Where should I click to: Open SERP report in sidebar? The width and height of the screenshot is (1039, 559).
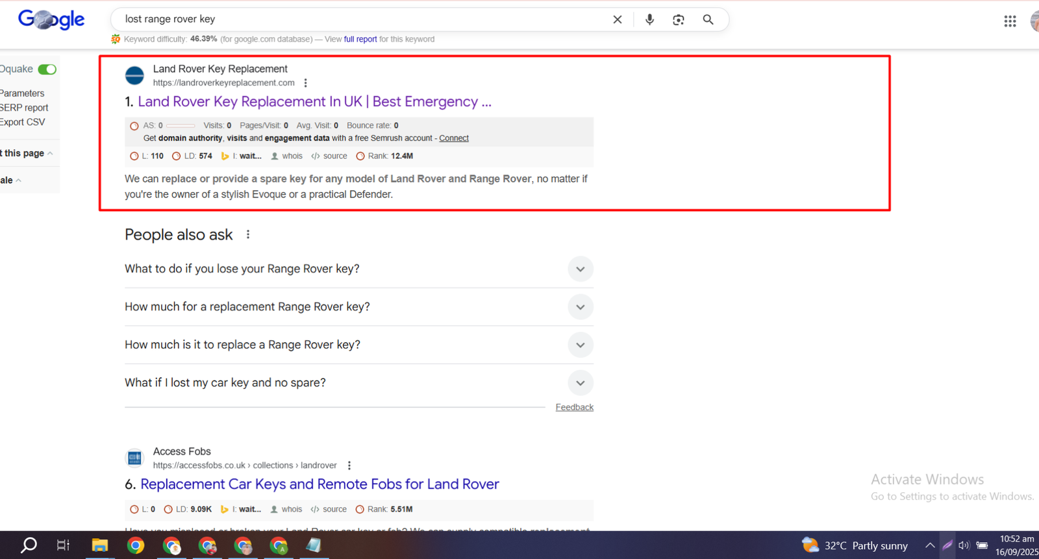pos(25,108)
